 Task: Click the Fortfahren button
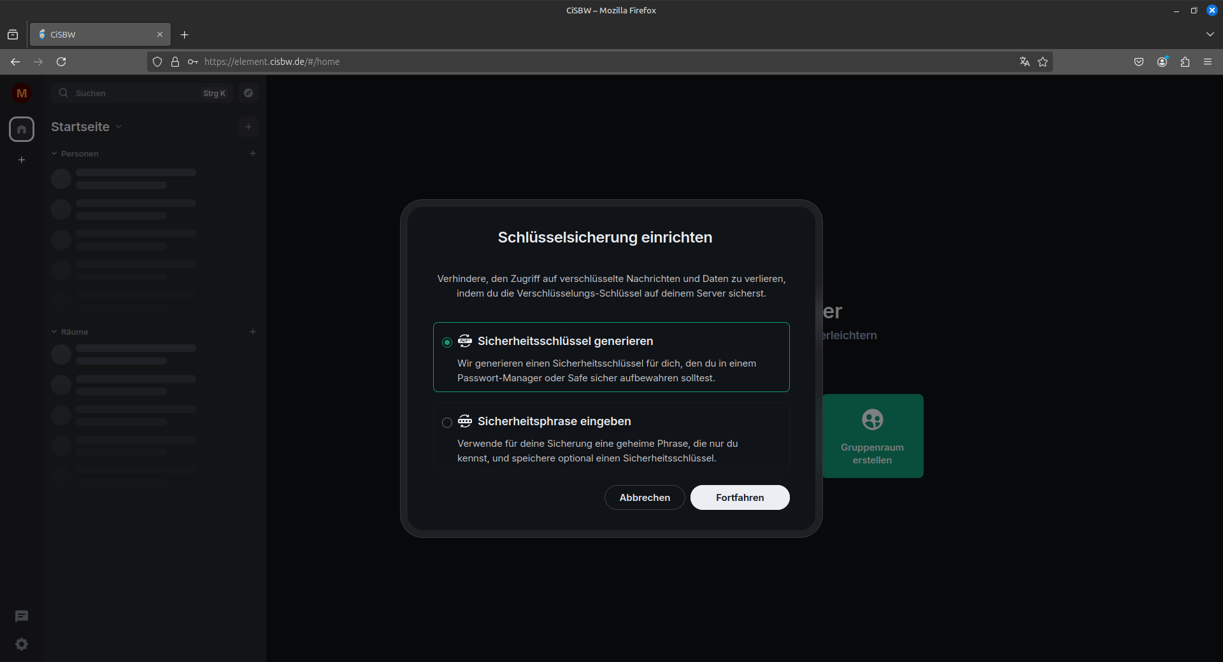tap(739, 497)
